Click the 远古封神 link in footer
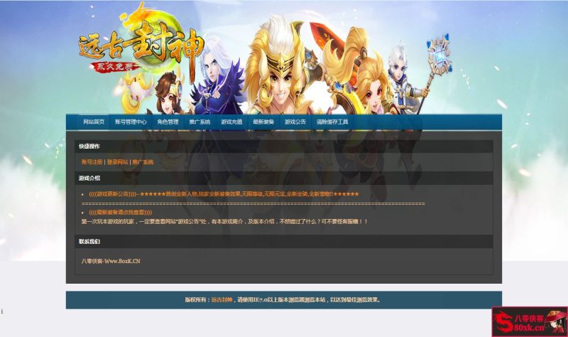568x337 pixels. (222, 300)
